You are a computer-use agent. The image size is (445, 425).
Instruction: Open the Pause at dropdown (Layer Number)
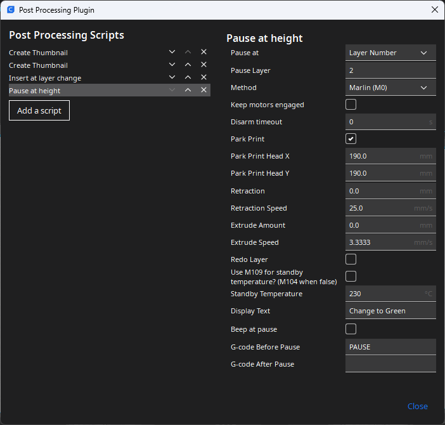(390, 53)
